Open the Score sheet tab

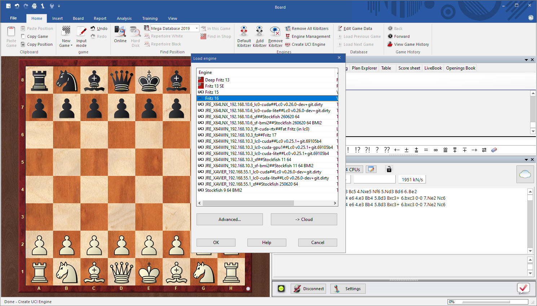point(409,68)
